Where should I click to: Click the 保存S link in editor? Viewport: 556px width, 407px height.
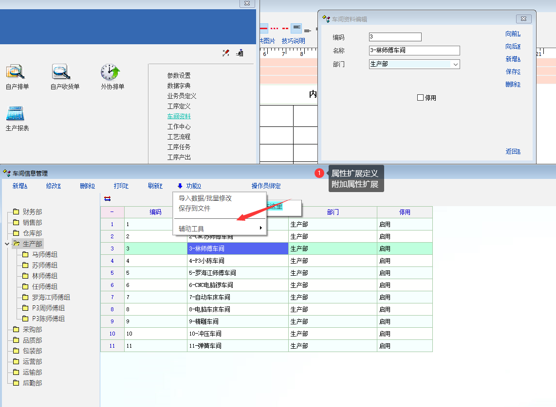(513, 72)
